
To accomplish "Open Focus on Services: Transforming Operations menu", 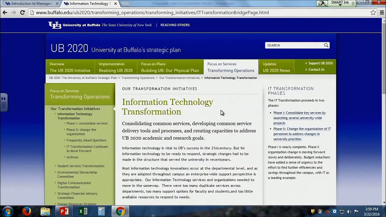I will [x=231, y=67].
